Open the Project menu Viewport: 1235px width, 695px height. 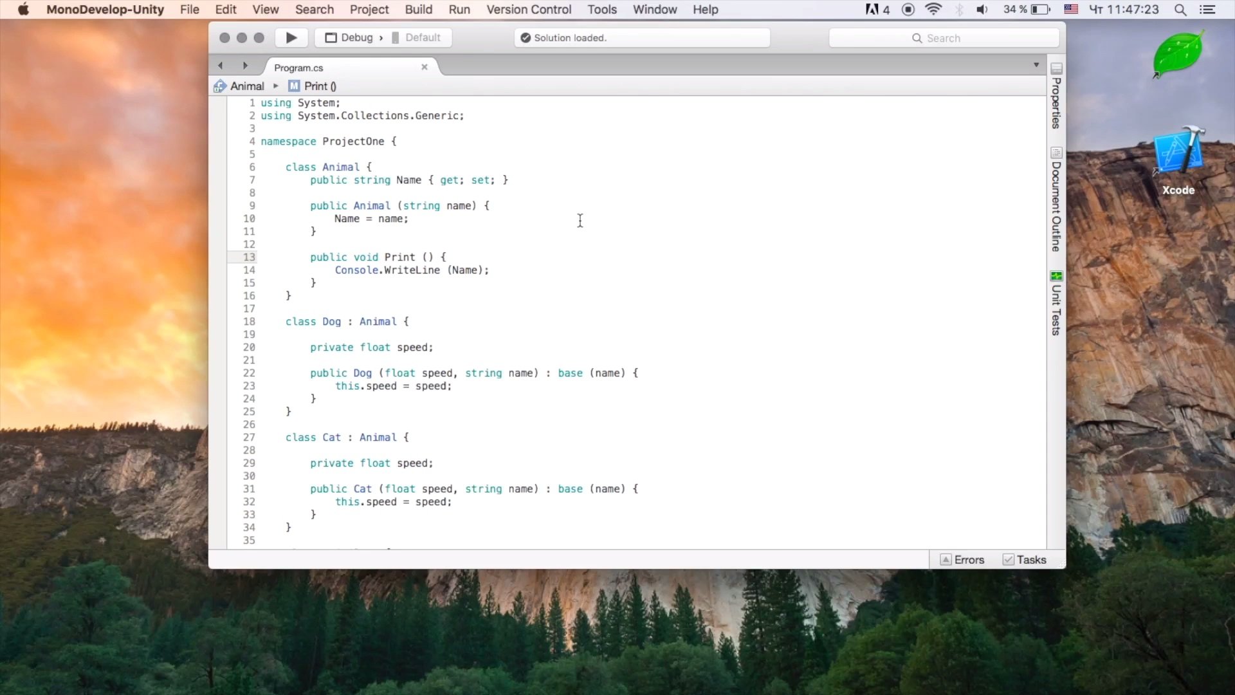pyautogui.click(x=369, y=10)
